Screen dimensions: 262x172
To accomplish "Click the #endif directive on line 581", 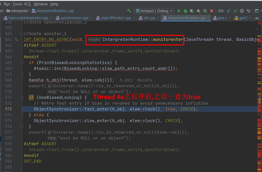I will click(31, 156).
